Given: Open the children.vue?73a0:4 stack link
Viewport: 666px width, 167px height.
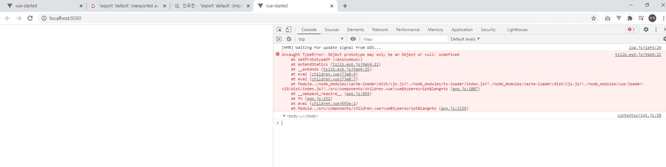Looking at the screenshot, I should click(x=334, y=74).
